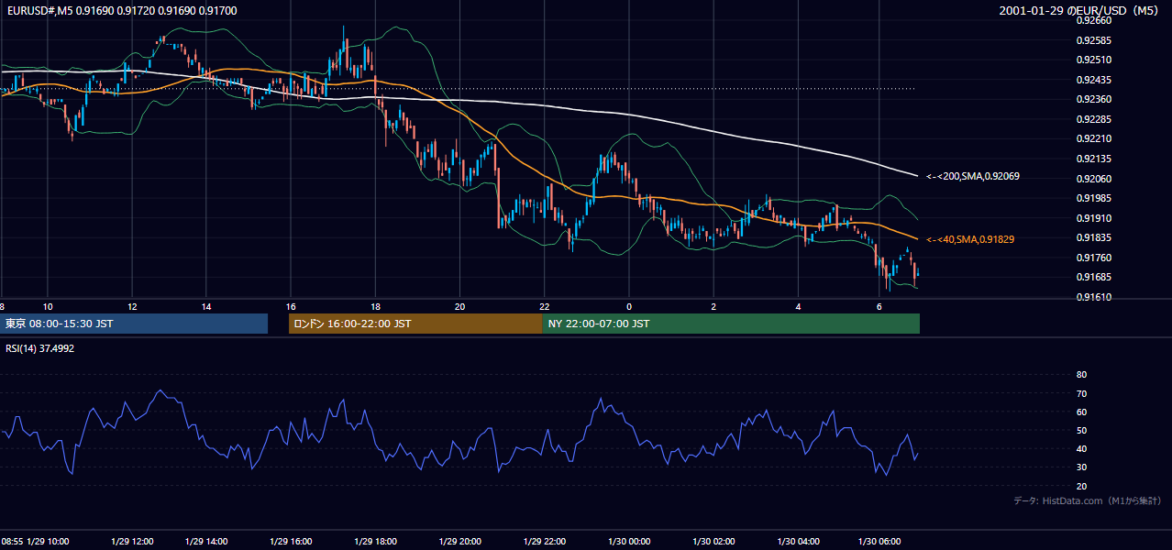Click the 0.92510 price axis label

tap(1094, 60)
